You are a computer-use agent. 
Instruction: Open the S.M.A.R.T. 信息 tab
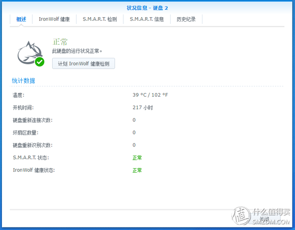pyautogui.click(x=147, y=19)
